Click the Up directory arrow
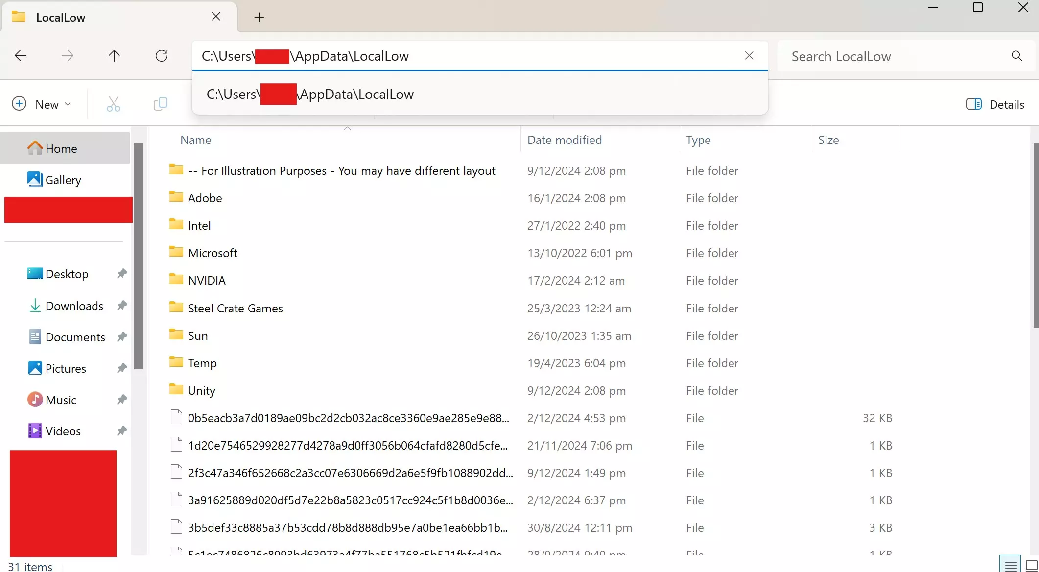Viewport: 1039px width, 572px height. click(114, 56)
